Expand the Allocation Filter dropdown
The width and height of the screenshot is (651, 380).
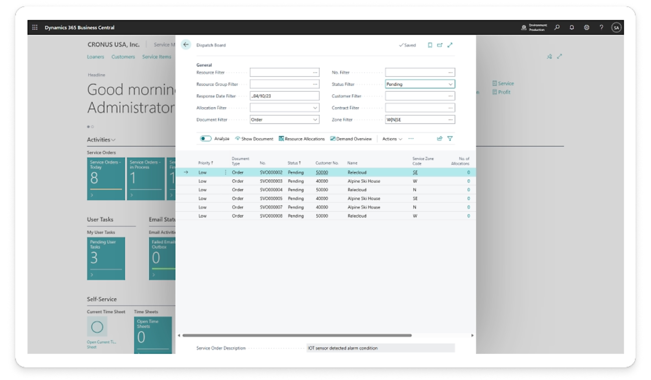coord(315,108)
